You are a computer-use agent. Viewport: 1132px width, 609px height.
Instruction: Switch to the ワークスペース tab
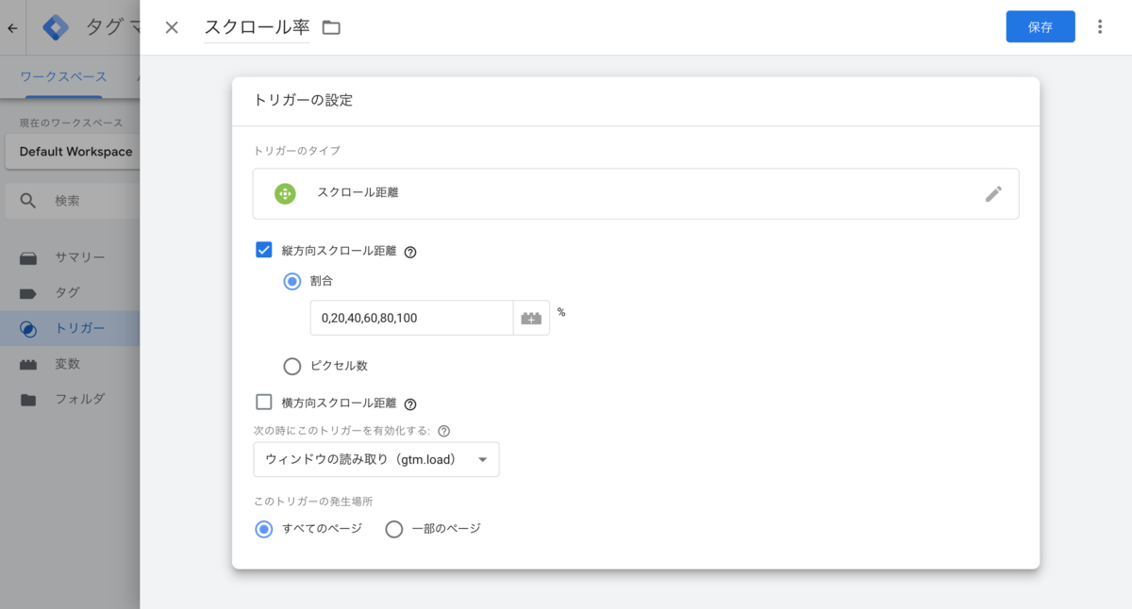click(62, 77)
